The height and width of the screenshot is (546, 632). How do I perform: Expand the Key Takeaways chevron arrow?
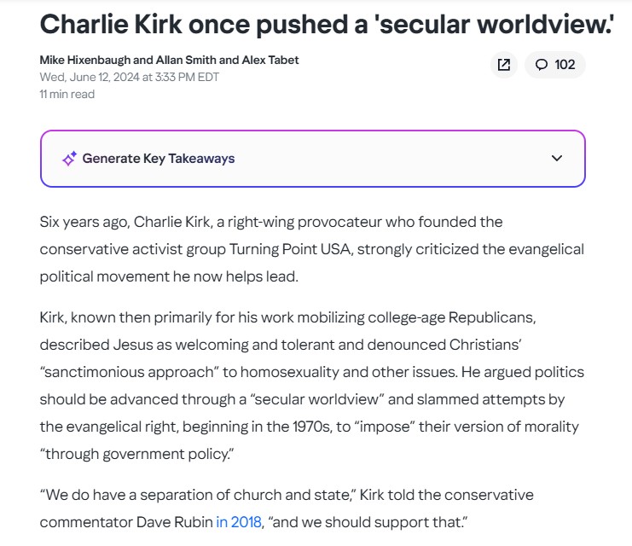pyautogui.click(x=557, y=159)
